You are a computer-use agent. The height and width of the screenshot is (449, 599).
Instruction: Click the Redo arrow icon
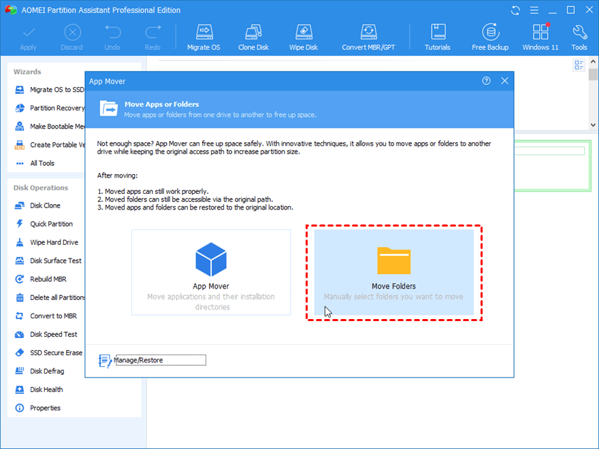pyautogui.click(x=152, y=33)
